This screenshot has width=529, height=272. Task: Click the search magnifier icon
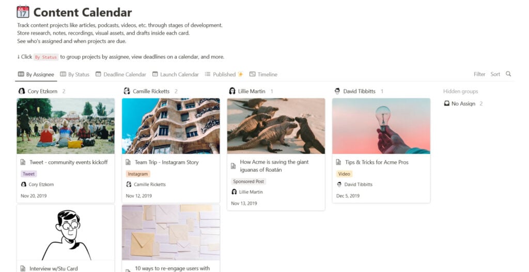508,74
